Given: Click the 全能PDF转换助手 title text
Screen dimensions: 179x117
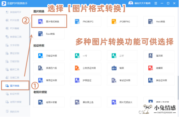Looking at the screenshot, I should click(17, 3).
